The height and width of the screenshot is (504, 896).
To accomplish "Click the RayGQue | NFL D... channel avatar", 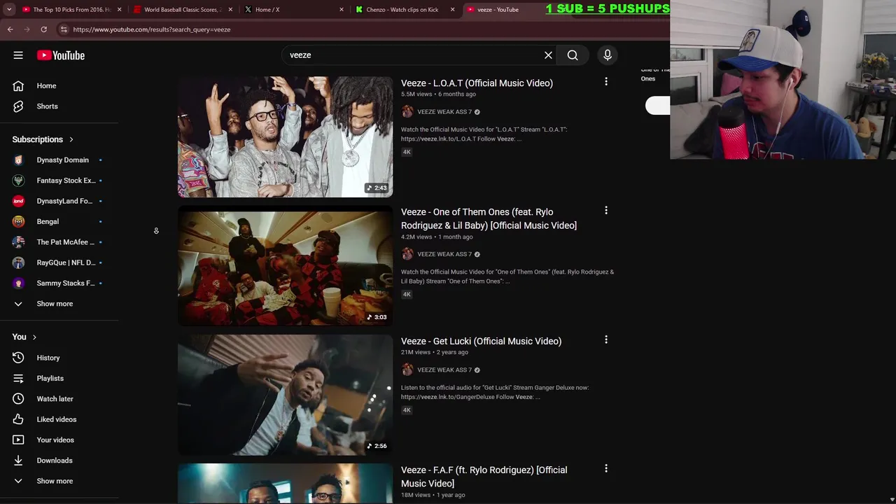I will pyautogui.click(x=19, y=262).
